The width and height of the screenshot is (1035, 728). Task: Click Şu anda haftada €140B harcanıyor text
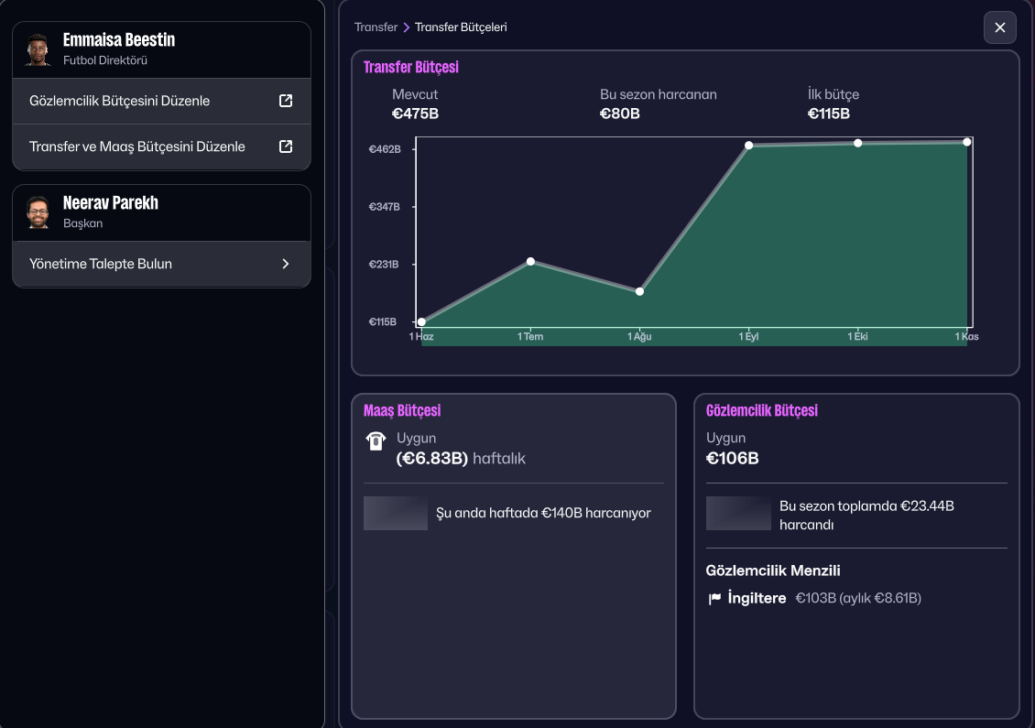(x=543, y=513)
